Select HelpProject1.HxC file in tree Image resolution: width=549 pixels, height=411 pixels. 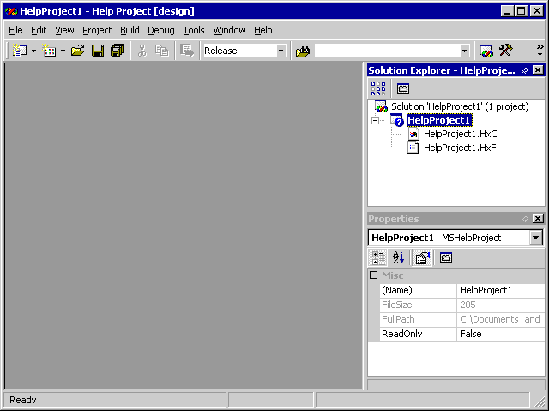(x=460, y=134)
